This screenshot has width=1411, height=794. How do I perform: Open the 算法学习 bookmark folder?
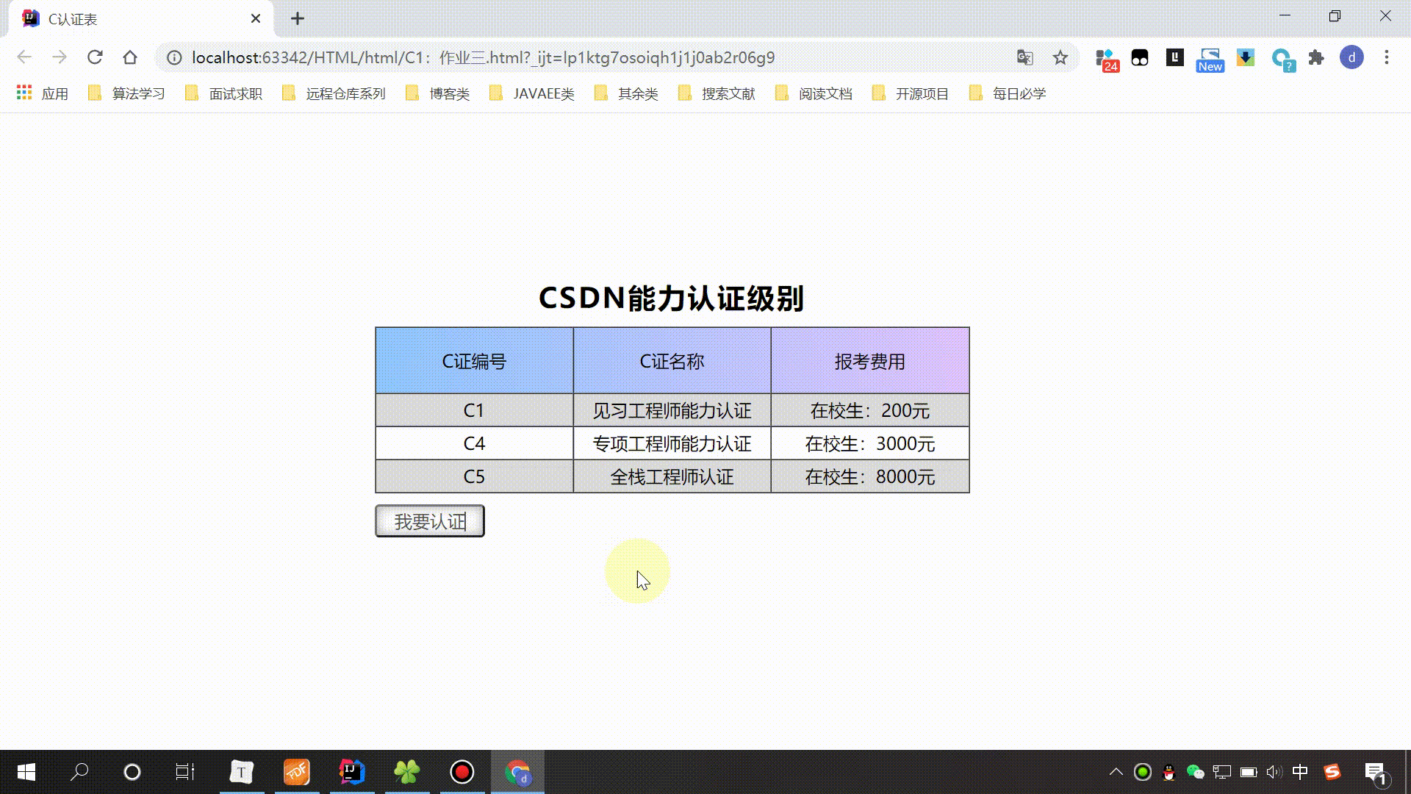pos(126,93)
